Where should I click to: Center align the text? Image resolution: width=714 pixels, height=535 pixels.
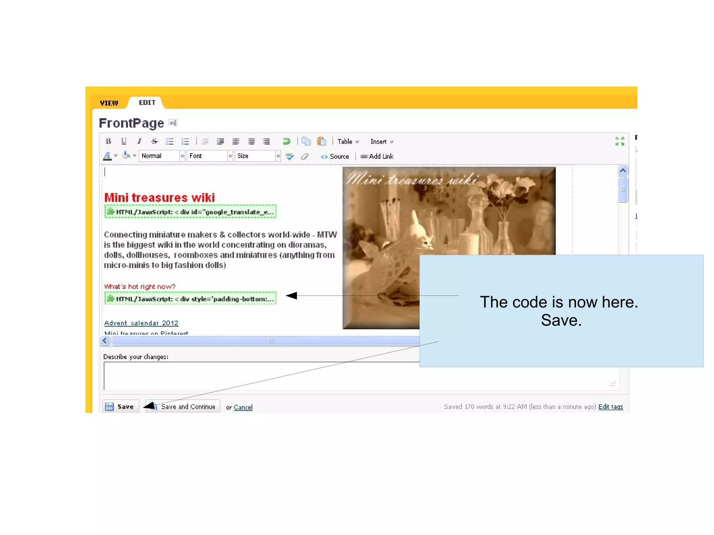251,141
